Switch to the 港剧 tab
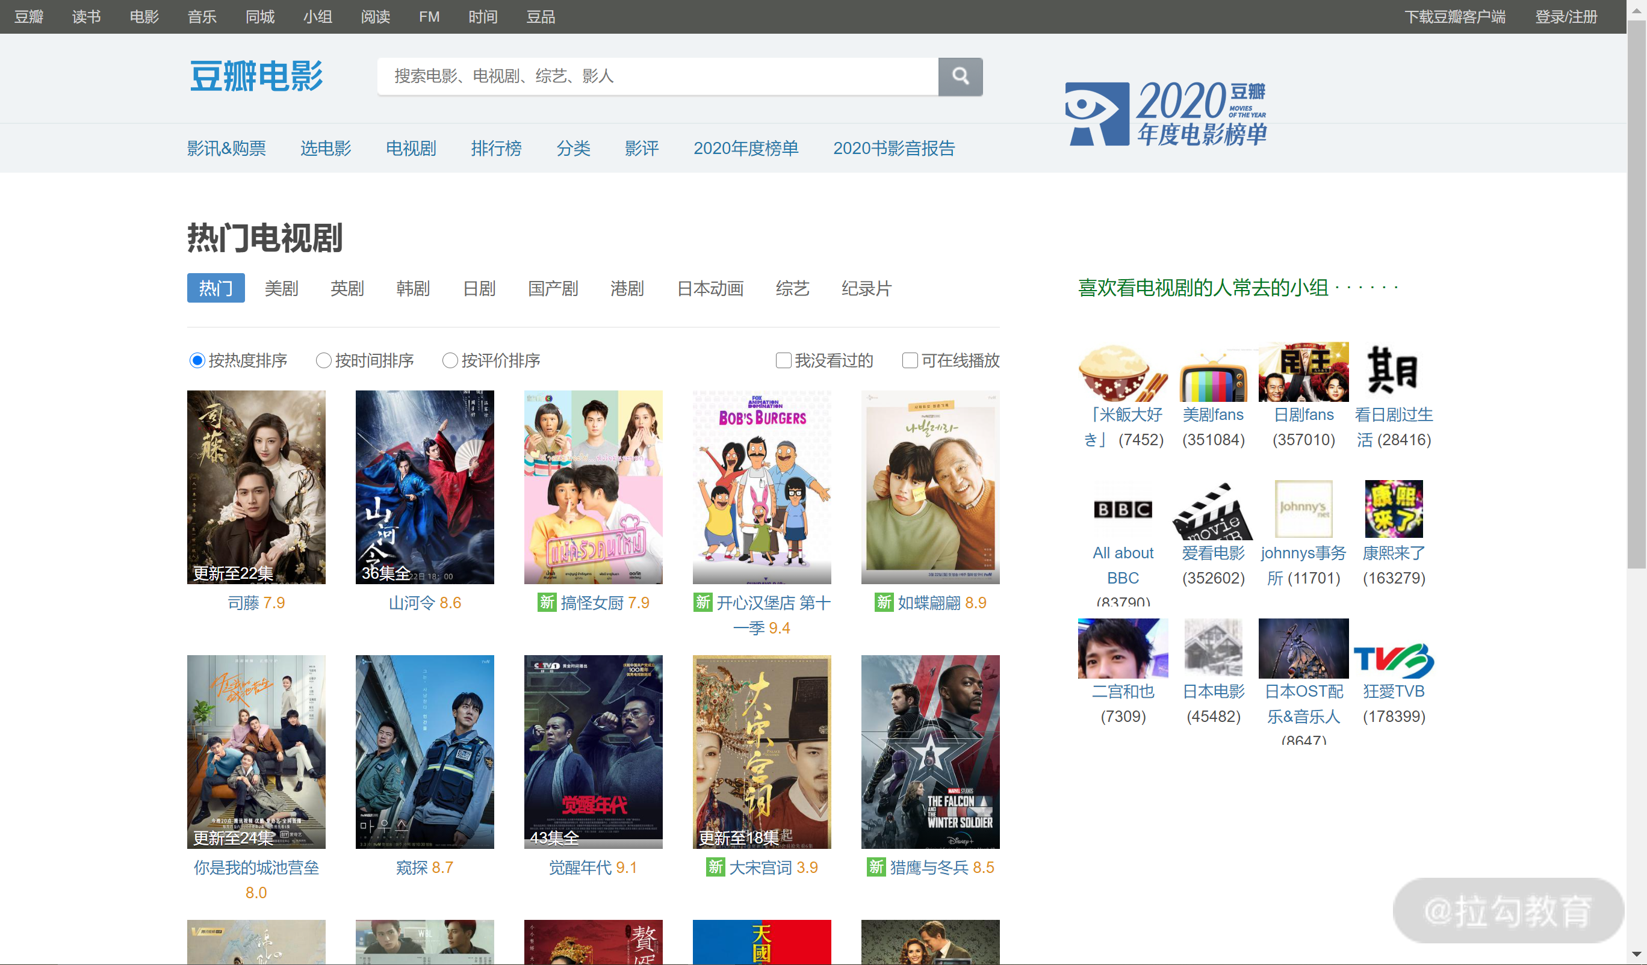Screen dimensions: 1647x965 tap(627, 288)
